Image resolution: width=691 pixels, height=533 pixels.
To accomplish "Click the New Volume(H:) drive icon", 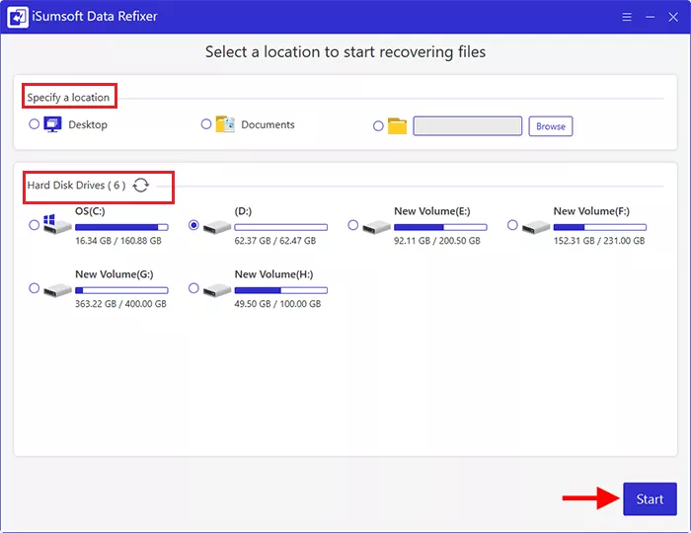I will [216, 289].
